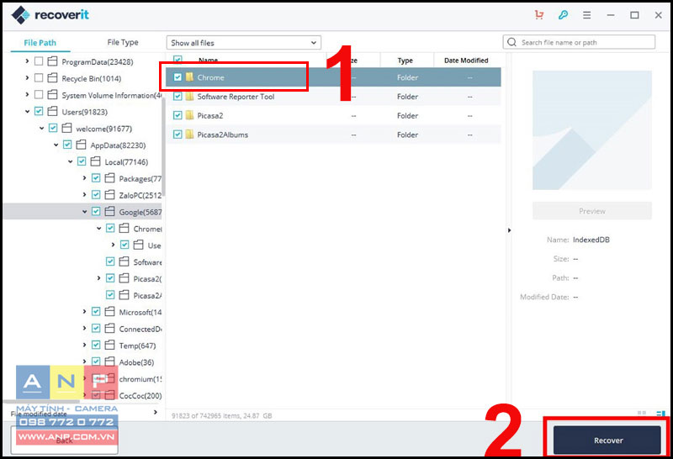Collapse the Local tree node
The image size is (673, 459).
pyautogui.click(x=71, y=161)
